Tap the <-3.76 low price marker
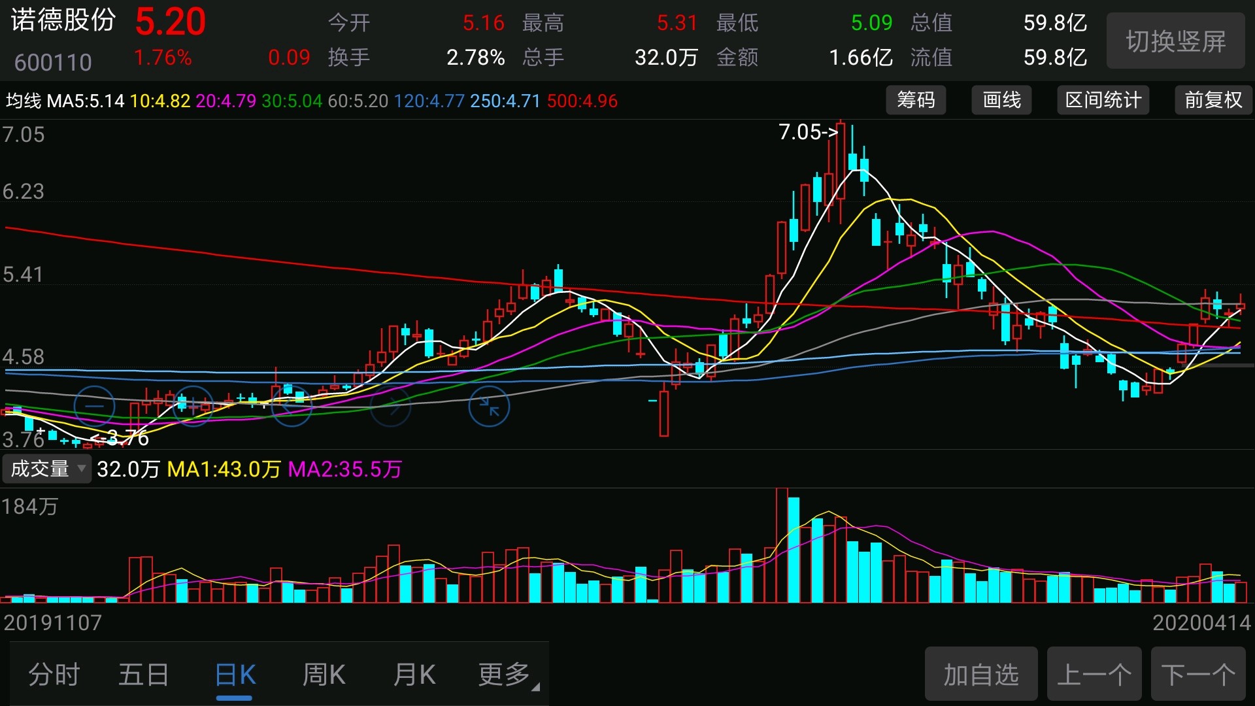 pyautogui.click(x=120, y=437)
